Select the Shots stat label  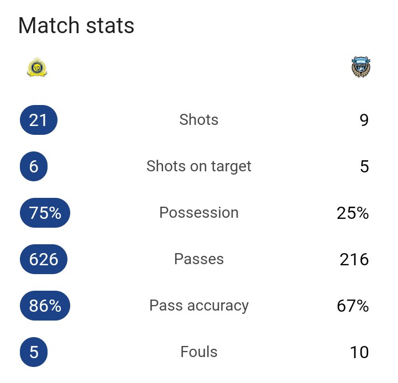tap(199, 119)
